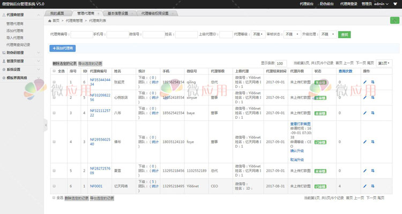
Task: Focus the 代理商编号 search field
Action: click(x=82, y=35)
